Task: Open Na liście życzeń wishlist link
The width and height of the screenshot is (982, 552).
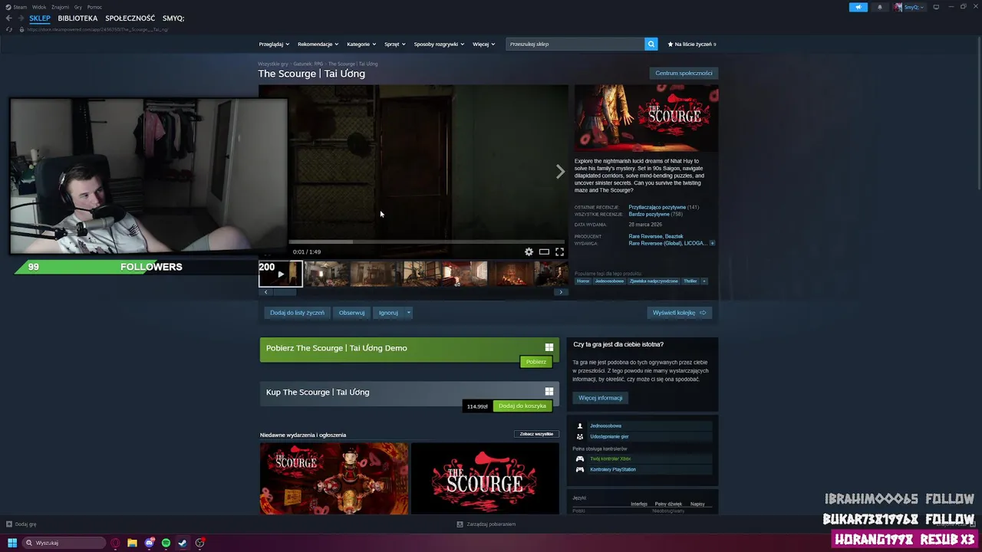Action: click(692, 44)
